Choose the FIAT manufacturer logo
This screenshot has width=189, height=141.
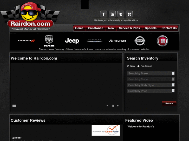[x=162, y=41]
